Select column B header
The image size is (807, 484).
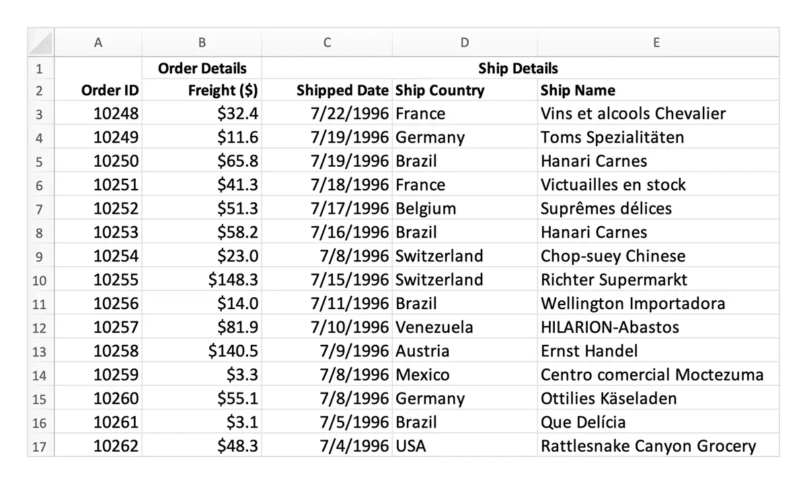202,42
